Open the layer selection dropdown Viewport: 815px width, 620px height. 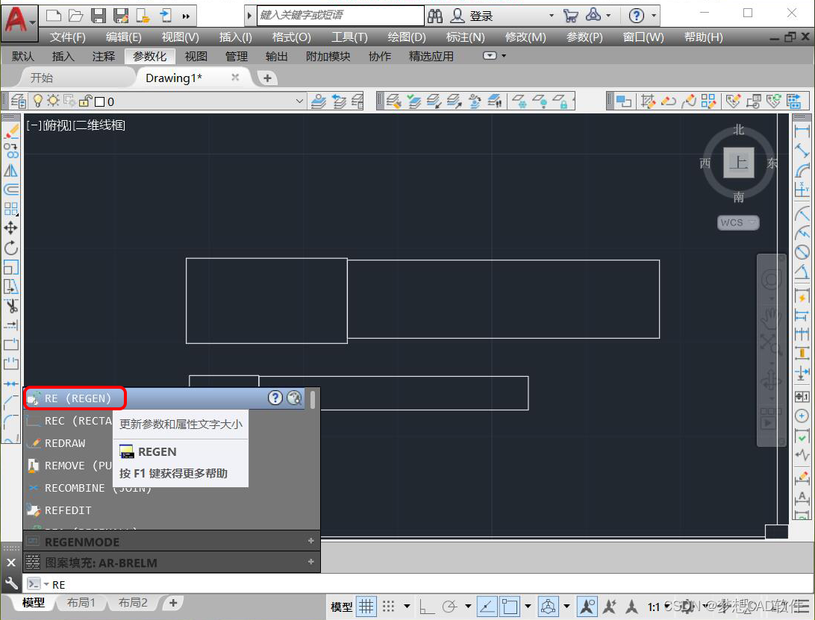(299, 101)
